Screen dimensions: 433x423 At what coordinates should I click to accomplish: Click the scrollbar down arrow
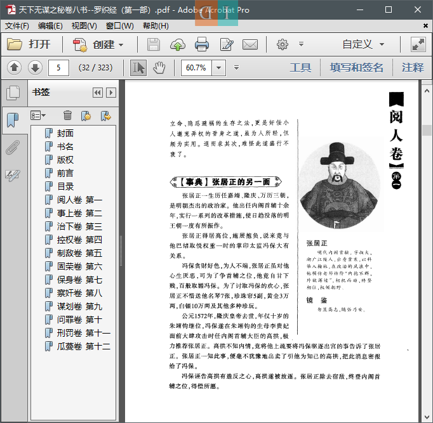click(x=427, y=417)
